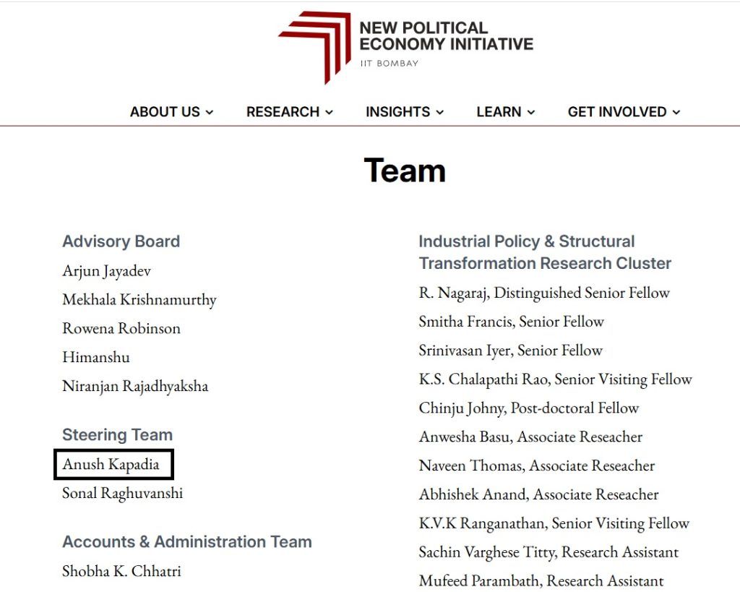This screenshot has width=740, height=592.
Task: Open Smitha Francis, Senior Fellow entry
Action: tap(511, 322)
